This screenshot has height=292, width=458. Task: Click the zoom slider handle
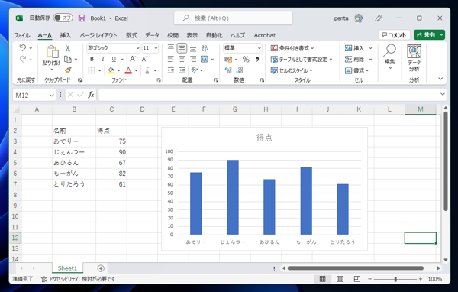click(395, 279)
